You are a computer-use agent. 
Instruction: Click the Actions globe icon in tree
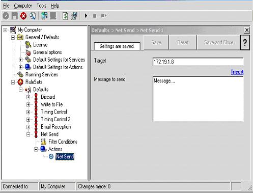click(x=43, y=149)
